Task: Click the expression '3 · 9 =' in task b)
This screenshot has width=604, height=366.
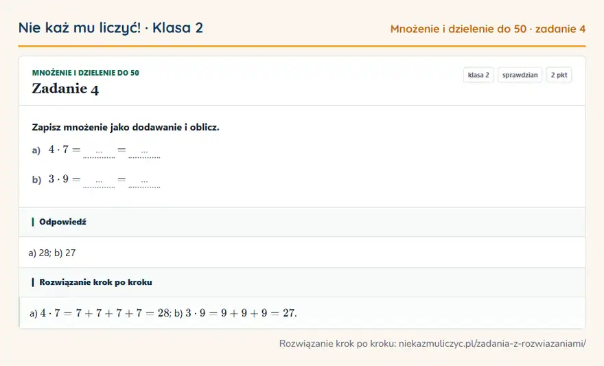Action: [x=65, y=179]
